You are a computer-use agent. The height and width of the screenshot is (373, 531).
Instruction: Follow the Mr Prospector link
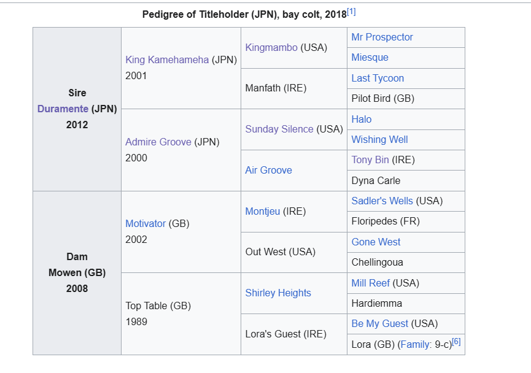pos(382,37)
